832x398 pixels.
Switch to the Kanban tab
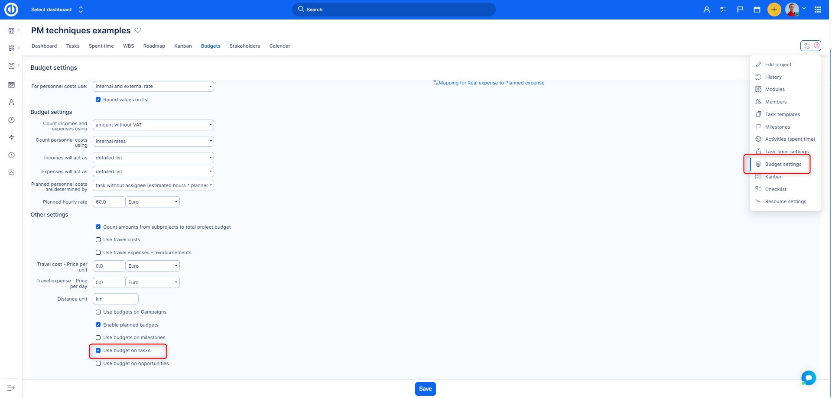tap(183, 46)
